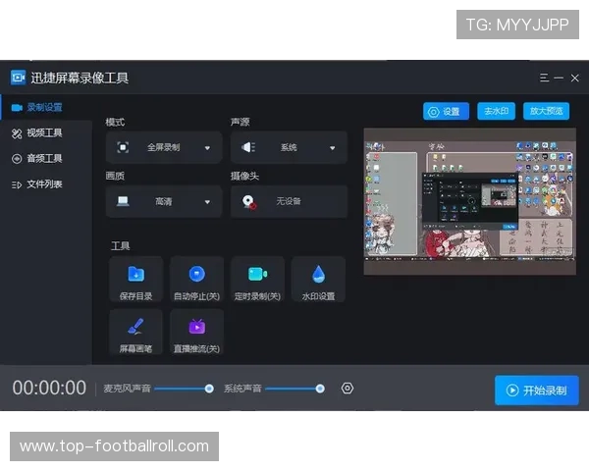
Task: Click the 放大预览 enlarge preview button
Action: point(546,111)
